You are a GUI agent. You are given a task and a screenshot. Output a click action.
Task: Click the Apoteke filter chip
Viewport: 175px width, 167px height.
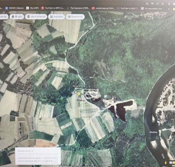[x=56, y=17]
